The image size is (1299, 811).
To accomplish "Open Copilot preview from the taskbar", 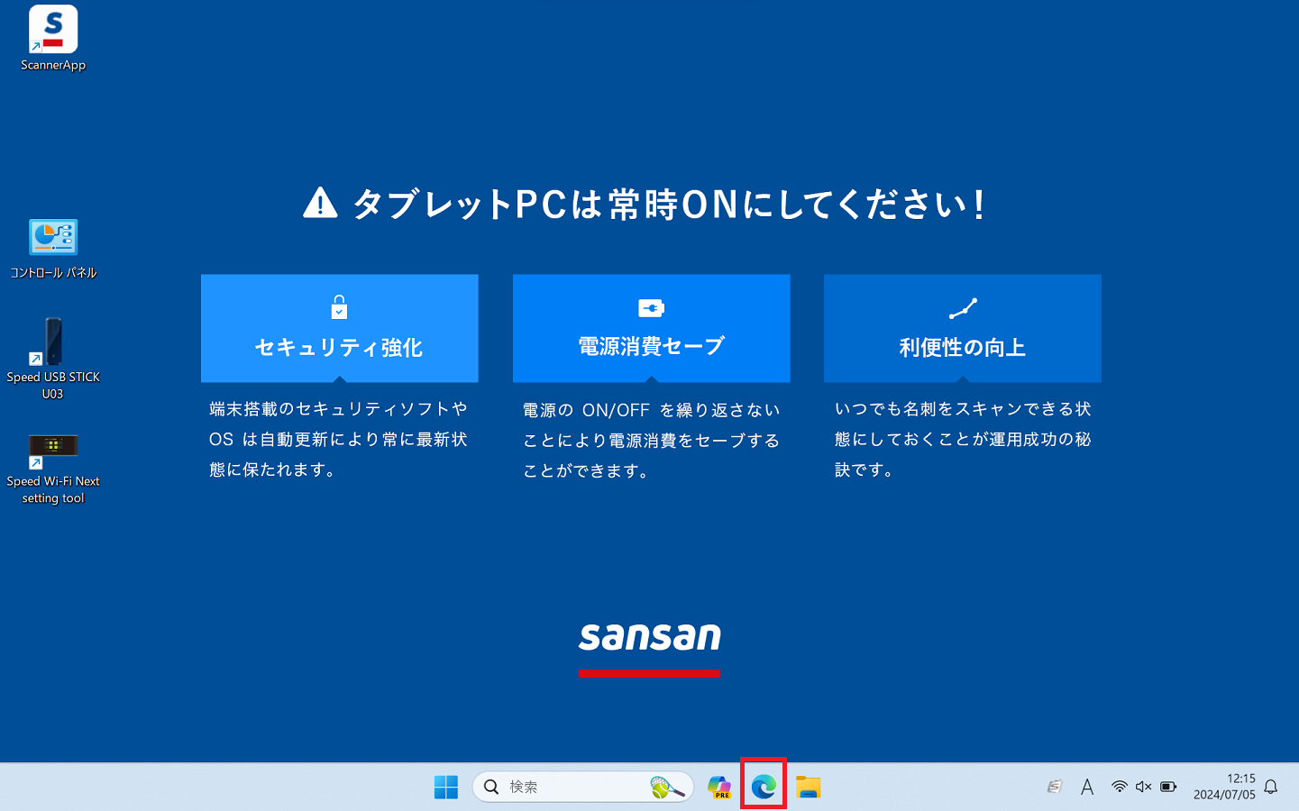I will [x=719, y=787].
